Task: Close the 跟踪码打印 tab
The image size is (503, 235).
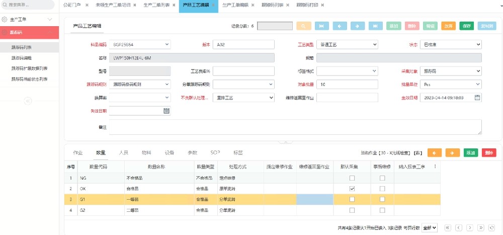Action: [x=322, y=5]
